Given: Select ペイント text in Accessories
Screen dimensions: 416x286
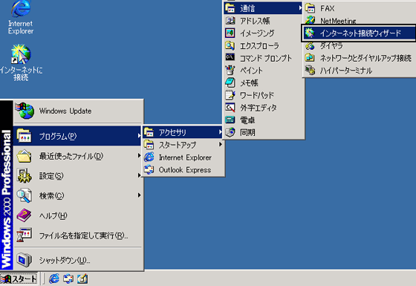Looking at the screenshot, I should (251, 71).
